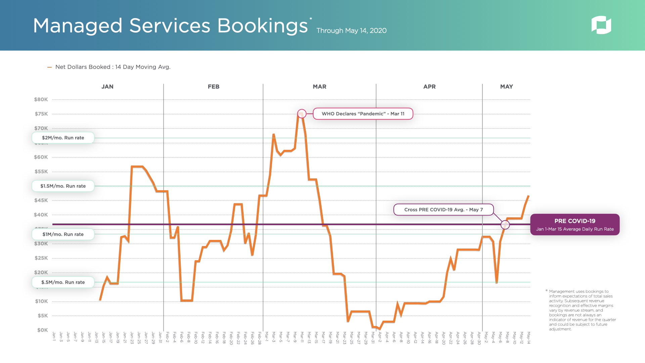Click the Through May 14, 2020 subtitle

(351, 31)
